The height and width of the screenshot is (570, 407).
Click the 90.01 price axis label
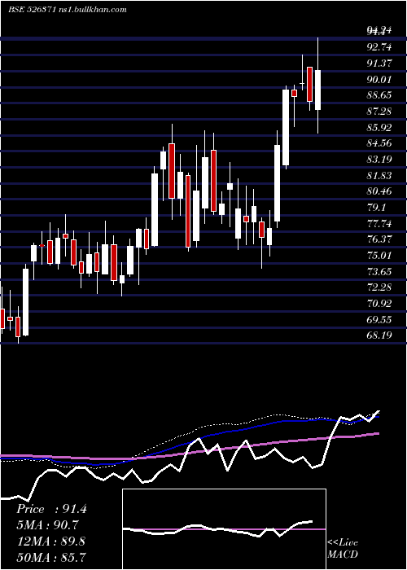click(379, 79)
